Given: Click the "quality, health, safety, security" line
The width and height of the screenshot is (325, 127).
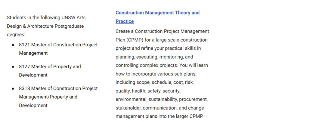Looking at the screenshot, I should [x=148, y=91].
